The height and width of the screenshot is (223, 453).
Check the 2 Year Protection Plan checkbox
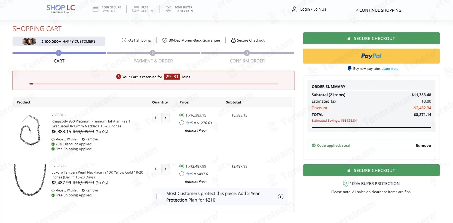point(159,197)
